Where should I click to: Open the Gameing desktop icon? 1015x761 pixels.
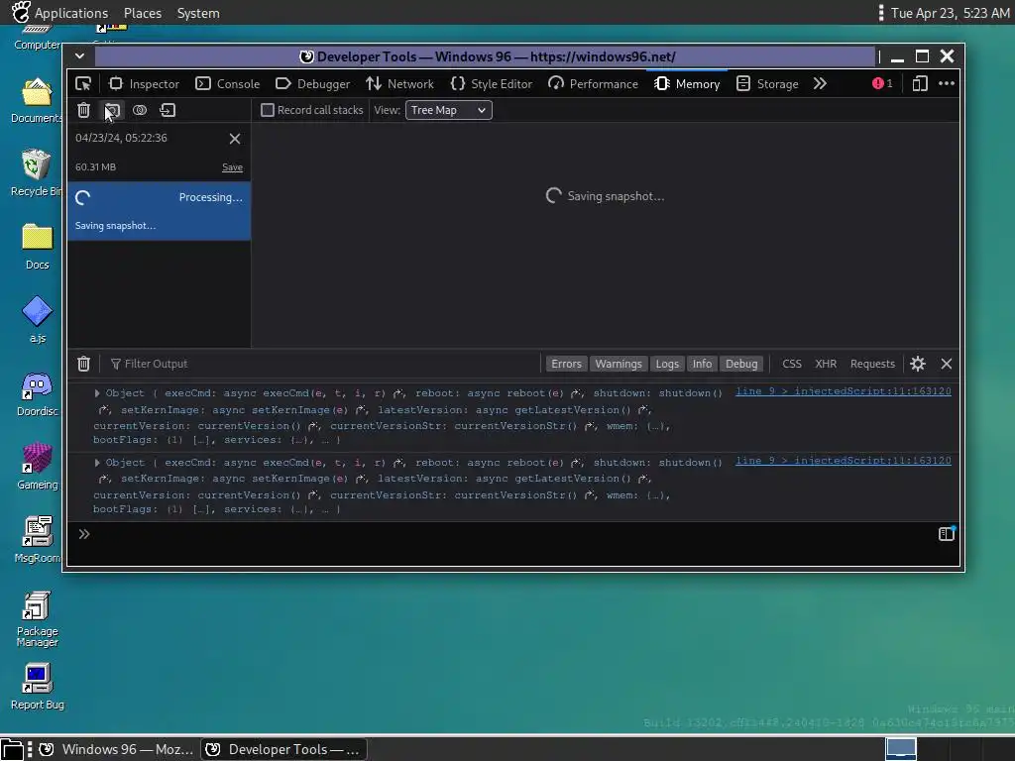click(37, 467)
